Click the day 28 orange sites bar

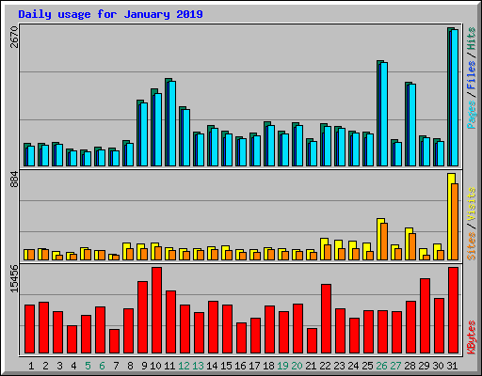[412, 246]
